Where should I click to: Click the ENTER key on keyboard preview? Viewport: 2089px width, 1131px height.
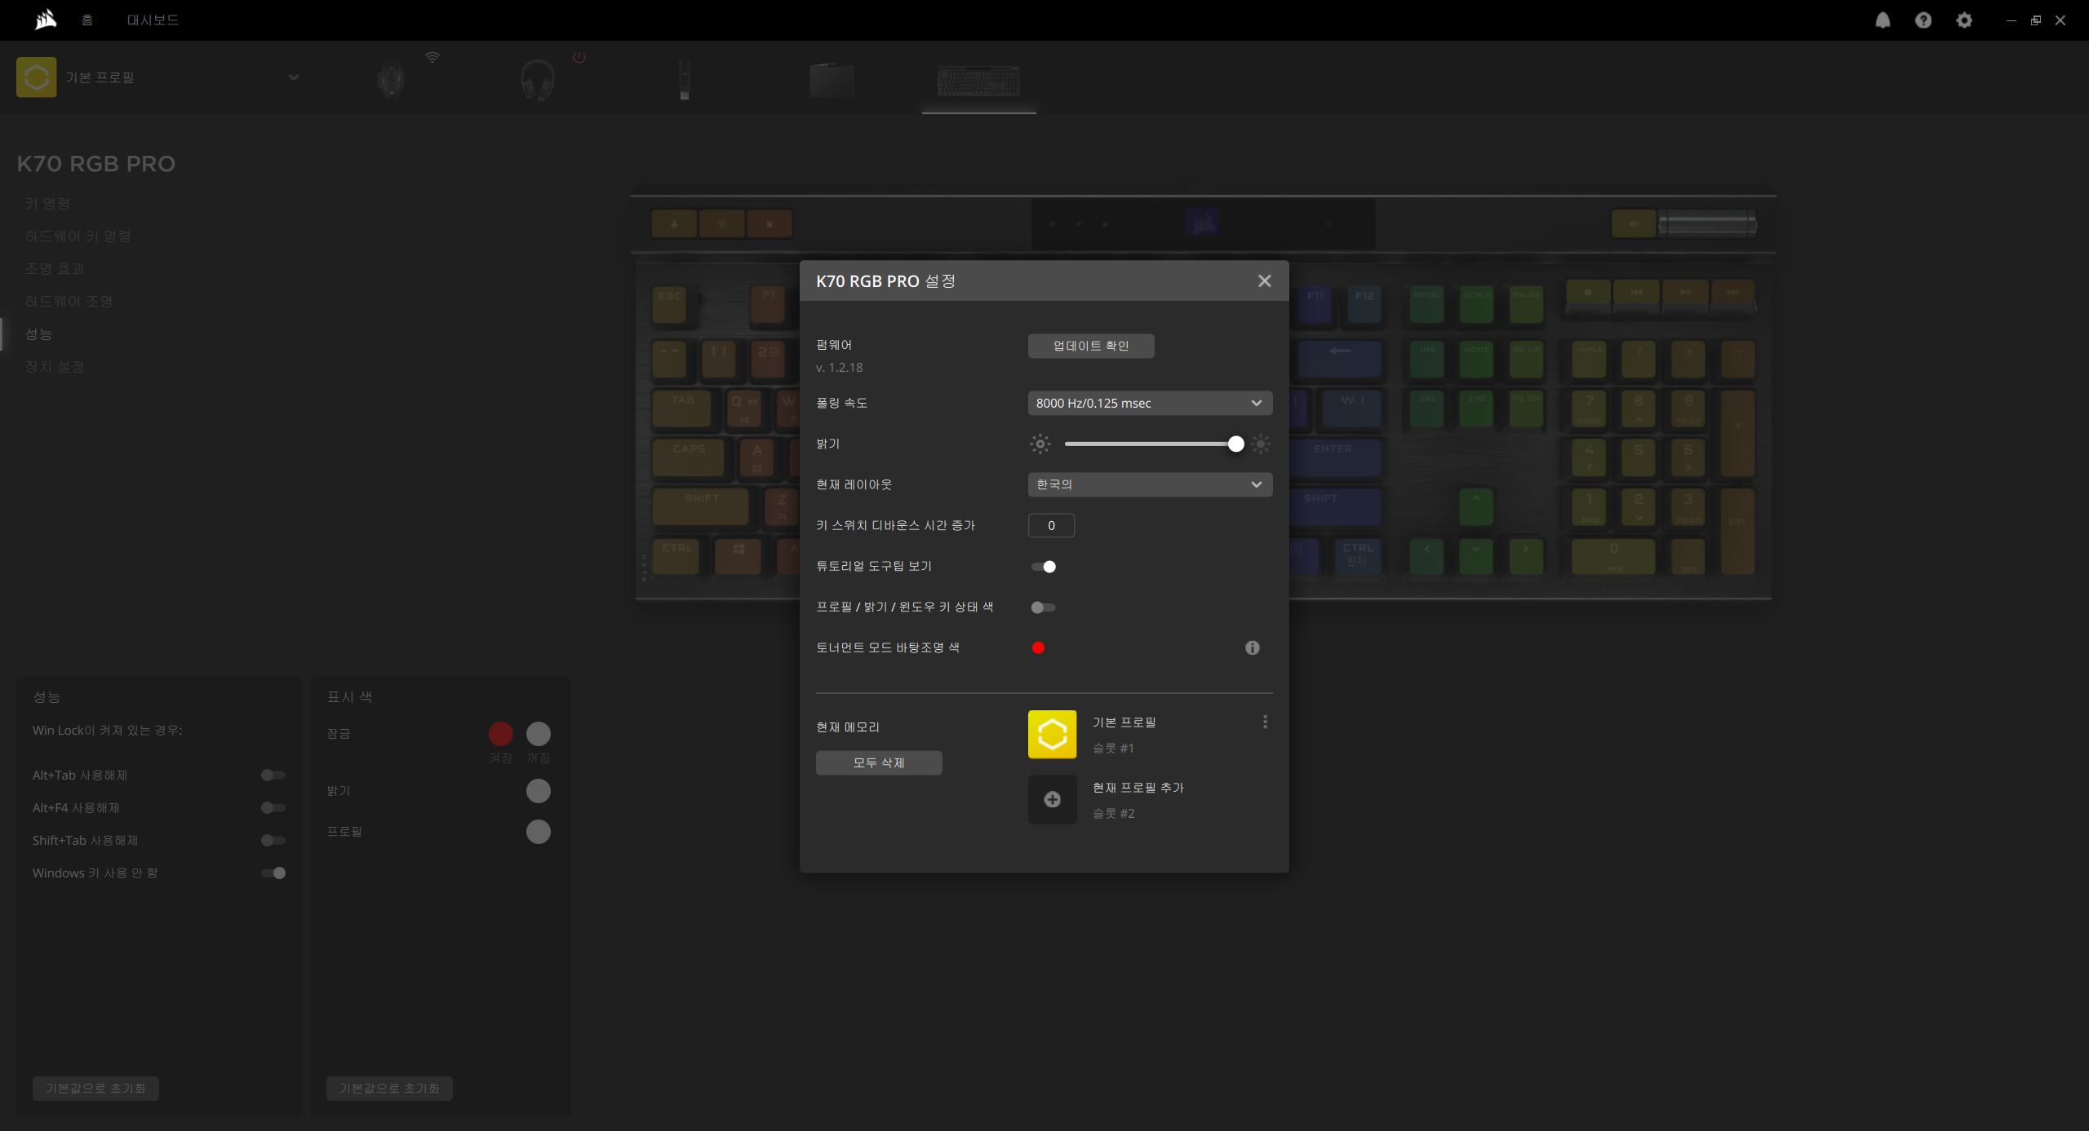(x=1336, y=457)
